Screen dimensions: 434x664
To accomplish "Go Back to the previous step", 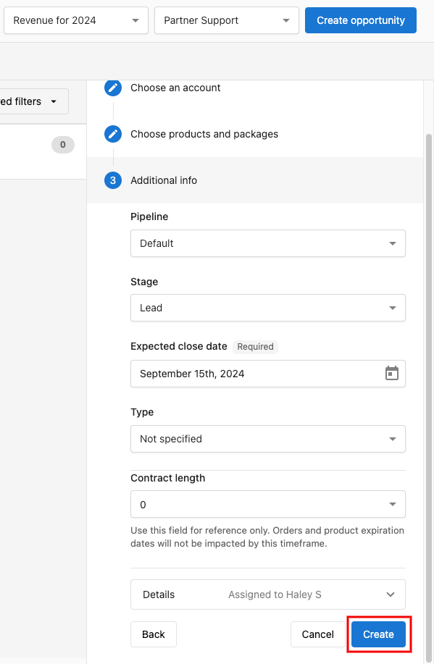I will [154, 634].
